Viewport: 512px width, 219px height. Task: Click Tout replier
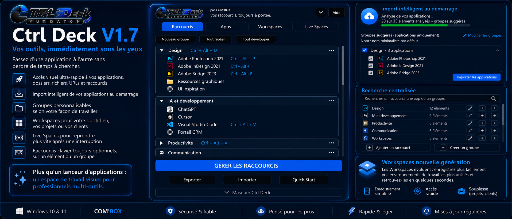216,39
